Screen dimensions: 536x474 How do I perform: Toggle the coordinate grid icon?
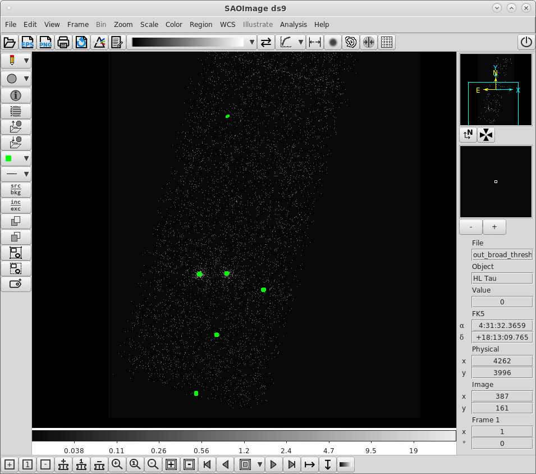[x=387, y=42]
